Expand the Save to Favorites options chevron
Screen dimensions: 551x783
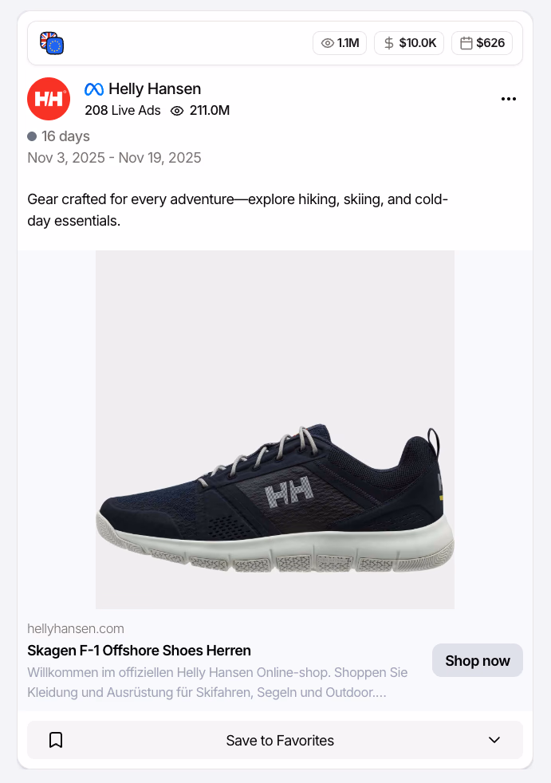tap(494, 740)
